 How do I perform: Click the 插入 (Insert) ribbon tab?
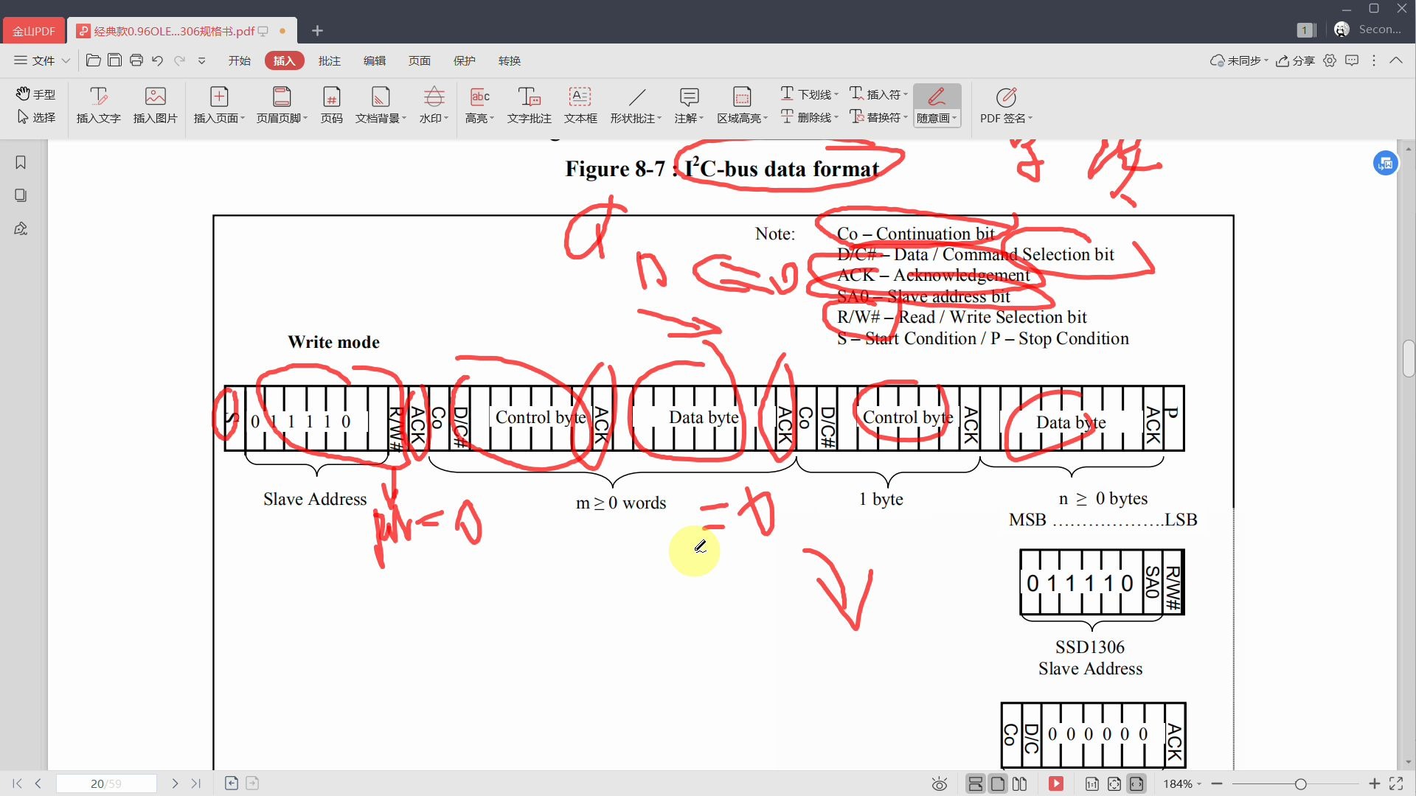(284, 61)
